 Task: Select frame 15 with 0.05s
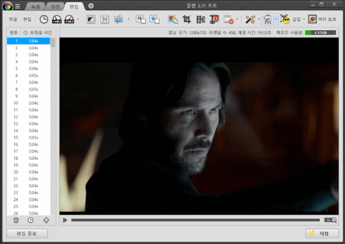coord(29,137)
